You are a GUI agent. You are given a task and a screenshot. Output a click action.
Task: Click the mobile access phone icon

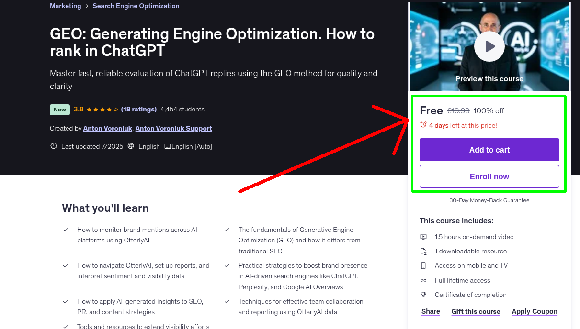point(423,265)
